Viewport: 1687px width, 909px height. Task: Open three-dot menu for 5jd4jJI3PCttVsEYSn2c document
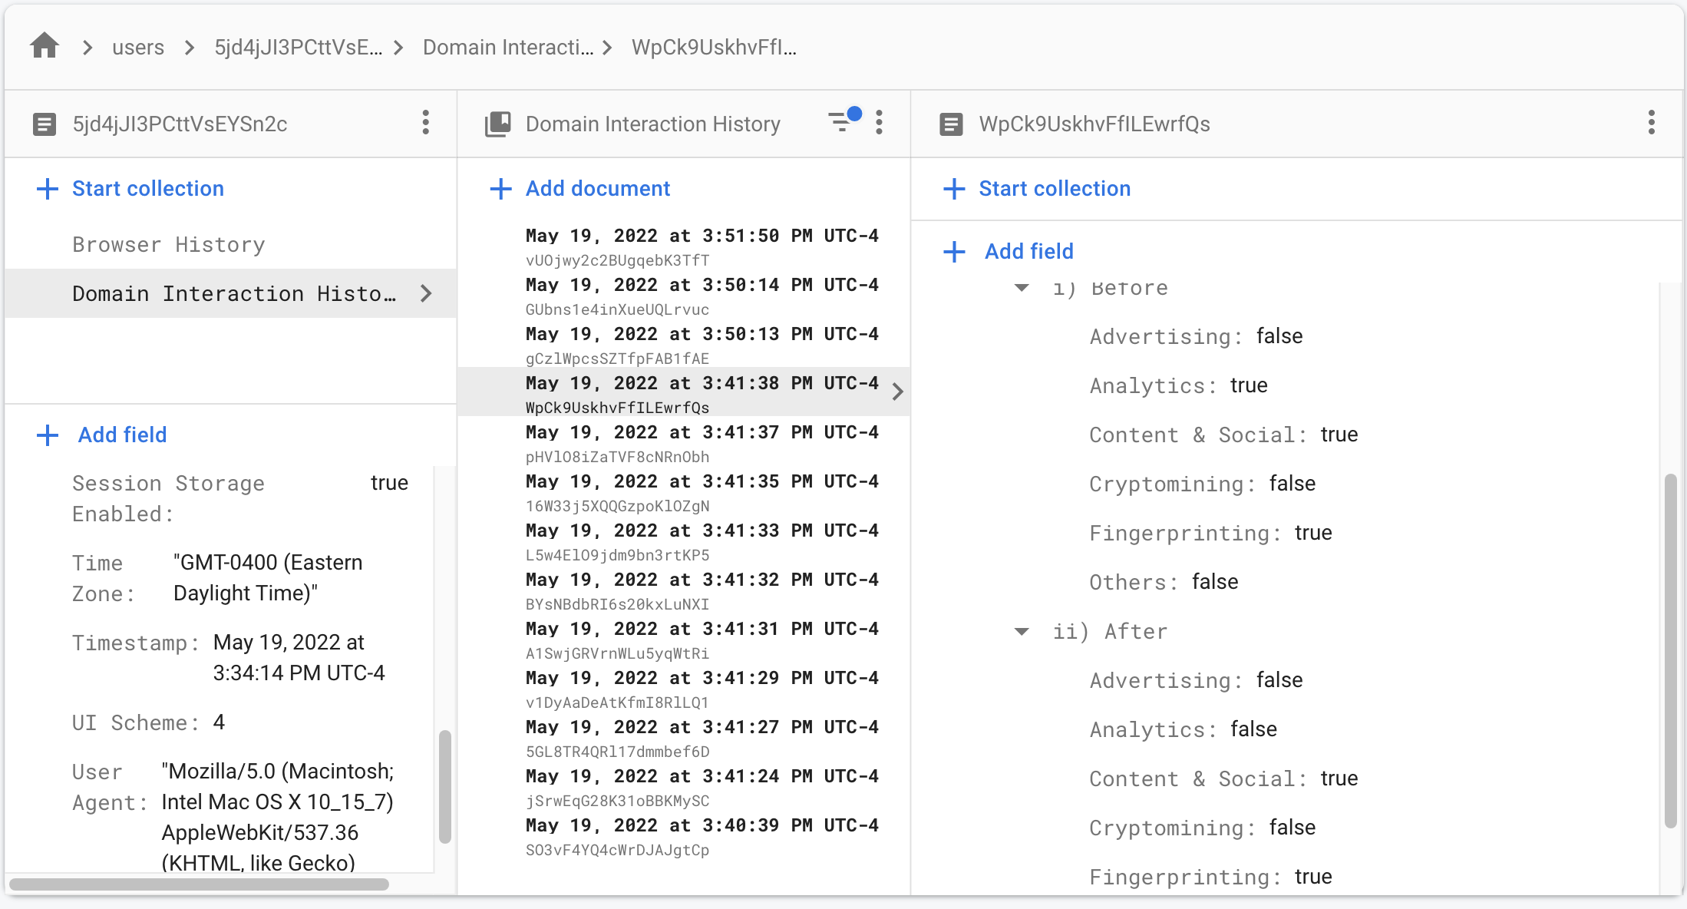coord(426,123)
